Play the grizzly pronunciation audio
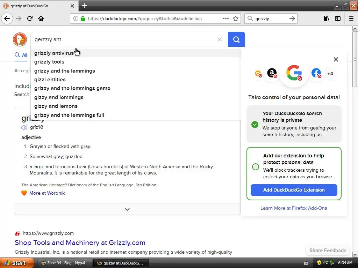Screen dimensions: 358x268 tap(24, 127)
